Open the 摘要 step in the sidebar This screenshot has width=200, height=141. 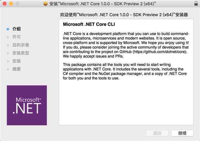16,69
